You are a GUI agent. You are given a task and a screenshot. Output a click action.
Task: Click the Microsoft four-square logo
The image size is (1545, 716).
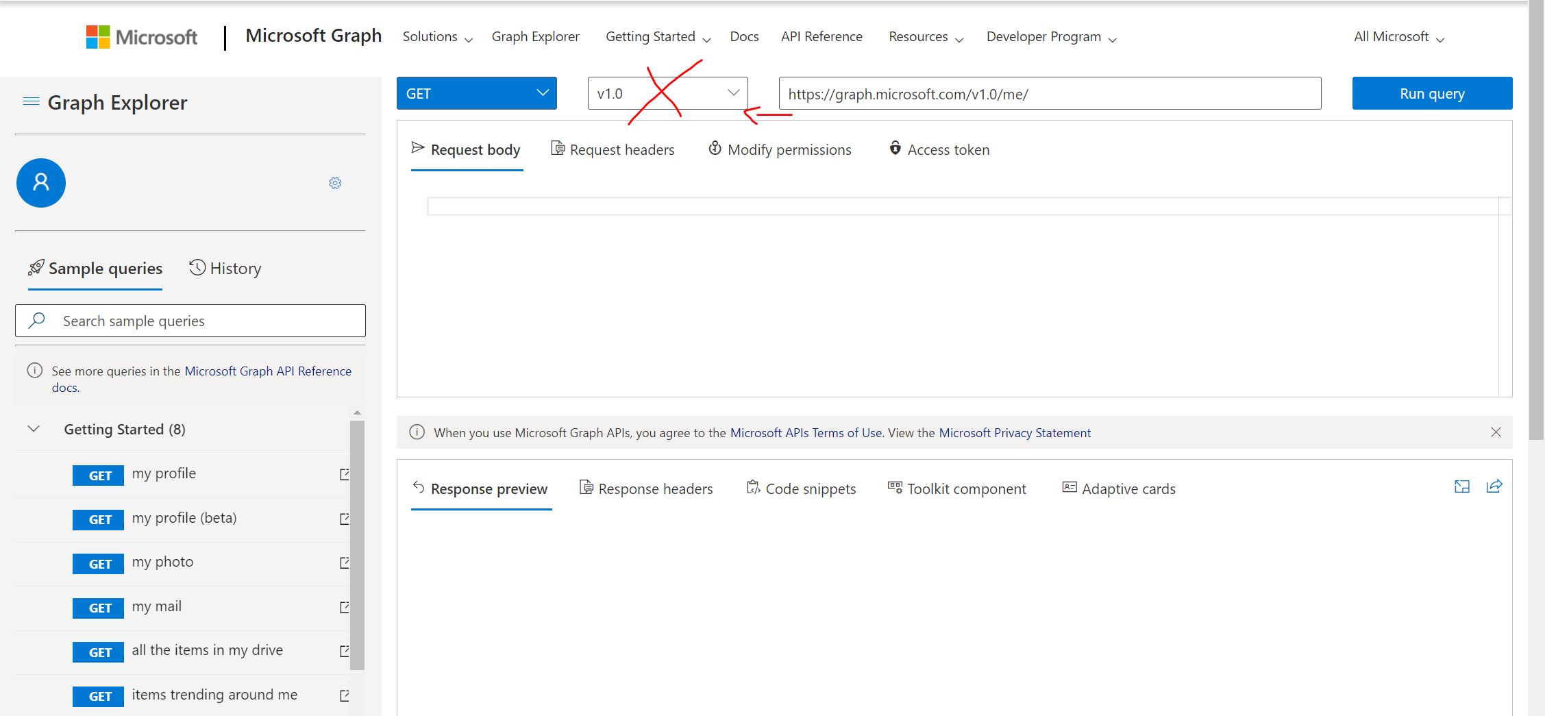pyautogui.click(x=97, y=36)
